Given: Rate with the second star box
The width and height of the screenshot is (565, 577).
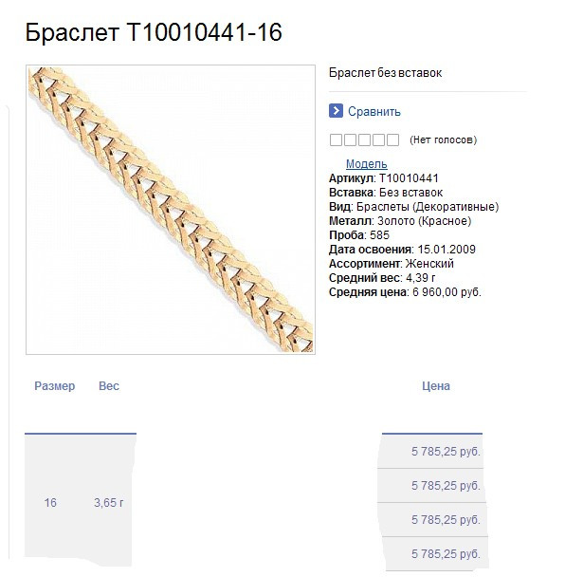Looking at the screenshot, I should [350, 140].
